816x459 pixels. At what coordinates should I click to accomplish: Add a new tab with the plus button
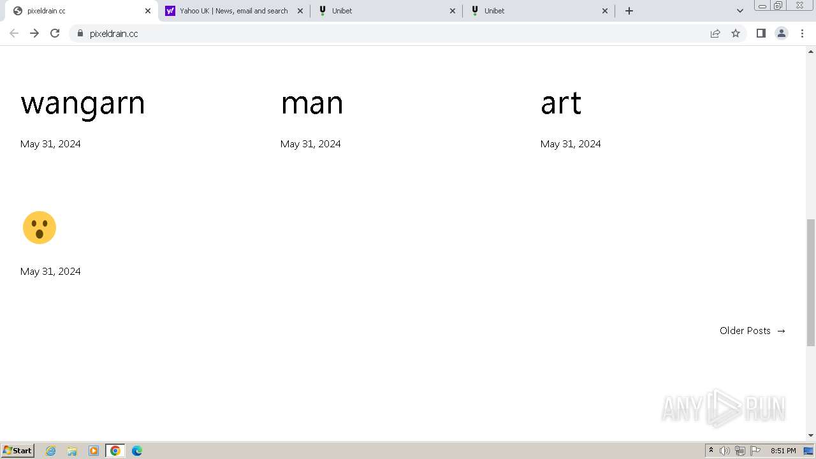pos(629,11)
